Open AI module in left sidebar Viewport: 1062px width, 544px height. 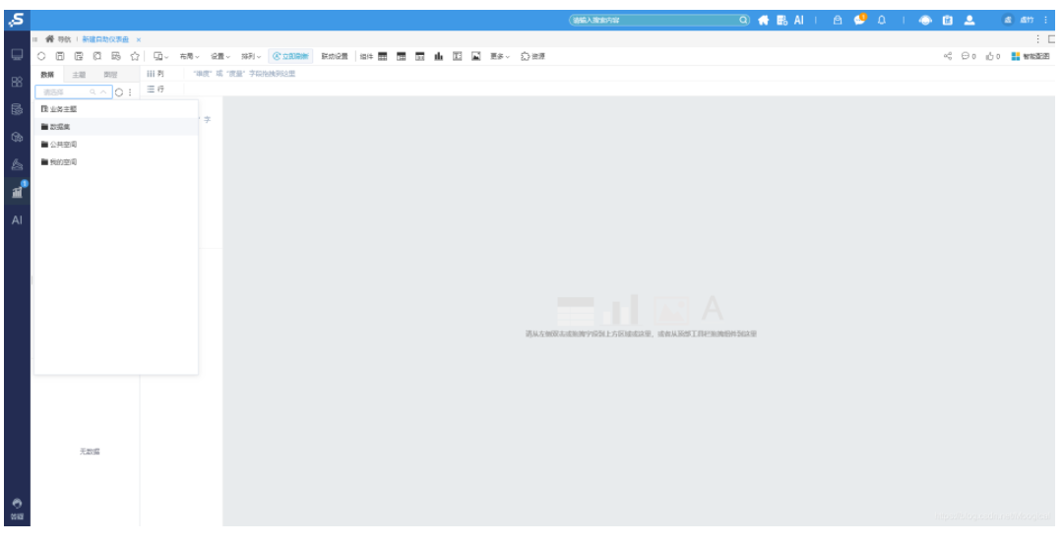pos(17,220)
